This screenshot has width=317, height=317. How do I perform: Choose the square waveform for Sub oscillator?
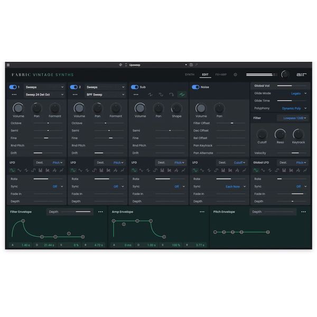(161, 95)
